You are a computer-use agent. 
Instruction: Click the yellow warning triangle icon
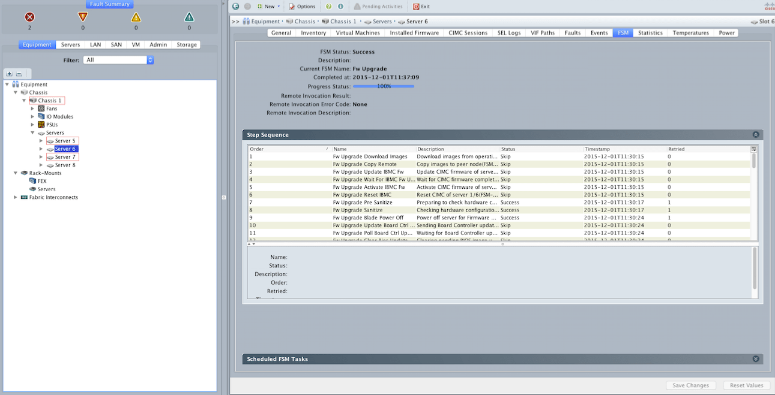[x=136, y=19]
